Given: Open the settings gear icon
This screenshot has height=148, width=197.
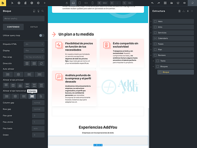Looking at the screenshot, I should (38, 3).
